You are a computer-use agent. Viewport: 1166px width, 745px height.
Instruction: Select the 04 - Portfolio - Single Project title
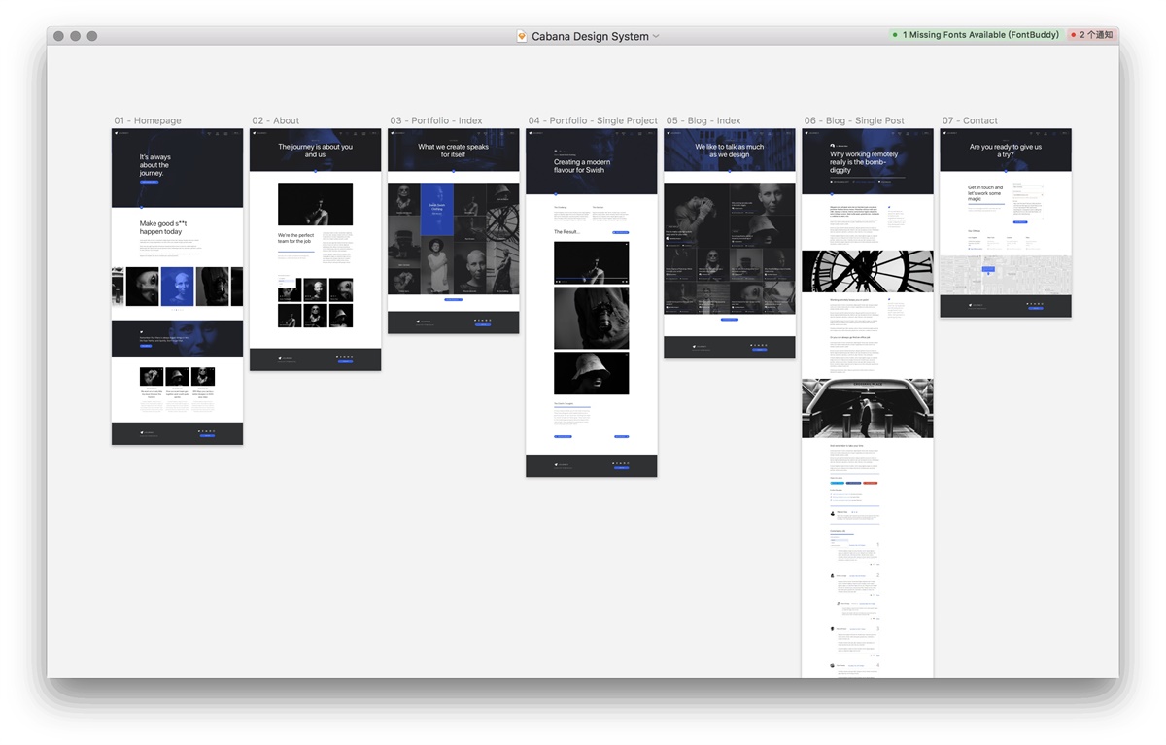pyautogui.click(x=593, y=120)
